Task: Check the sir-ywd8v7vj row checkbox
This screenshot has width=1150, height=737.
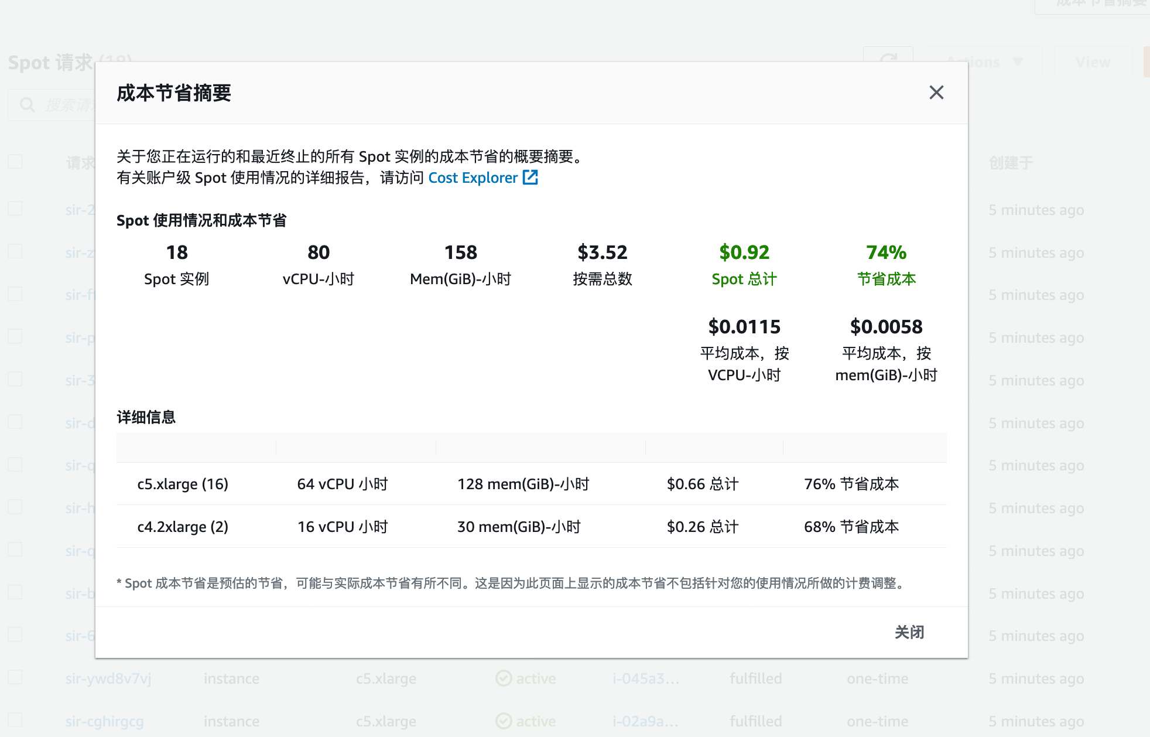Action: 15,678
